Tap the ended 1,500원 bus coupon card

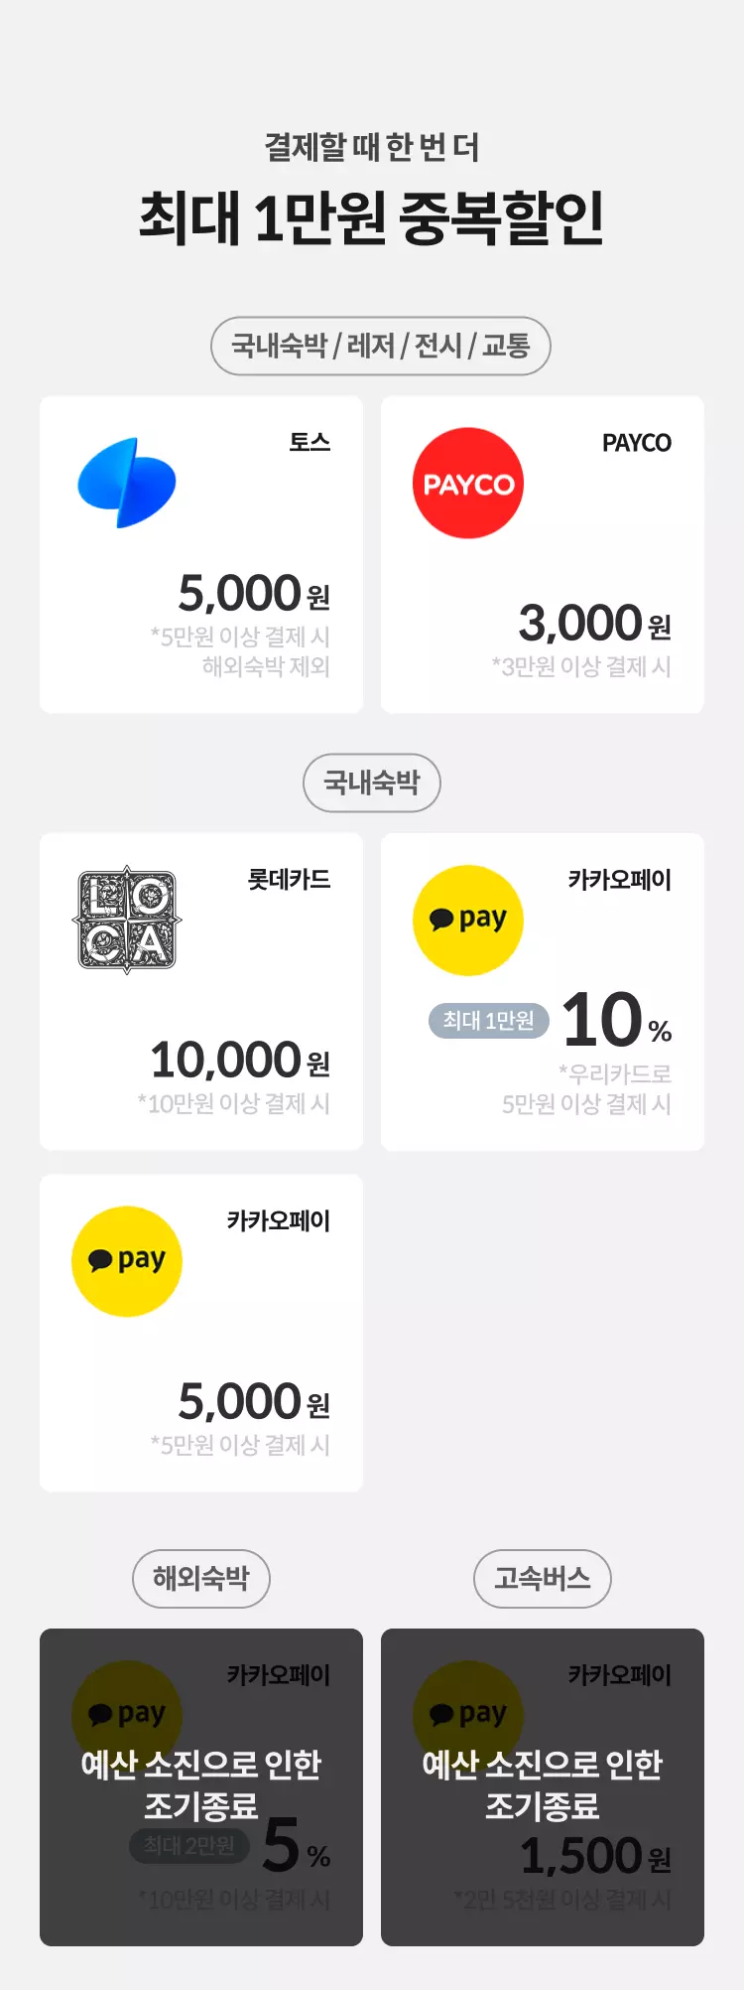tap(543, 1787)
